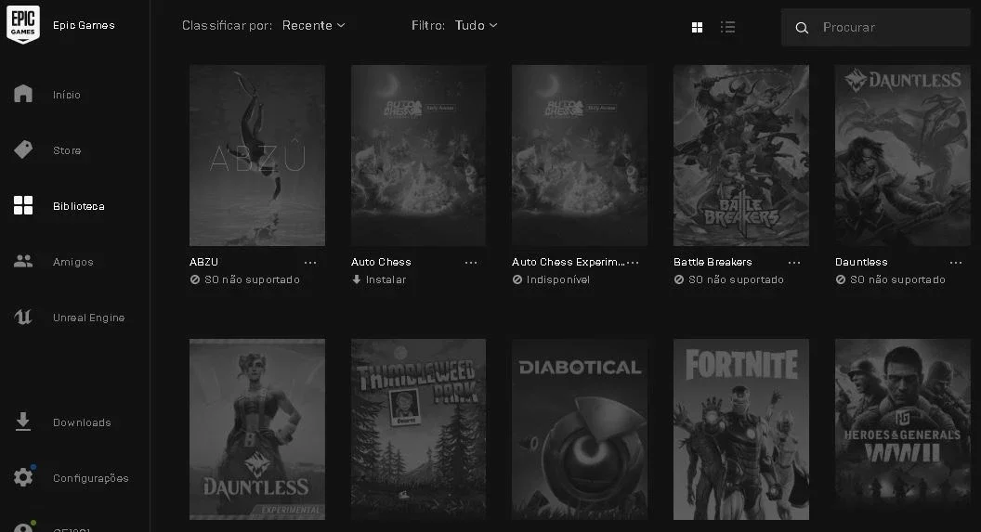Screen dimensions: 981x532
Task: Open Auto Chess more options menu
Action: pyautogui.click(x=471, y=263)
